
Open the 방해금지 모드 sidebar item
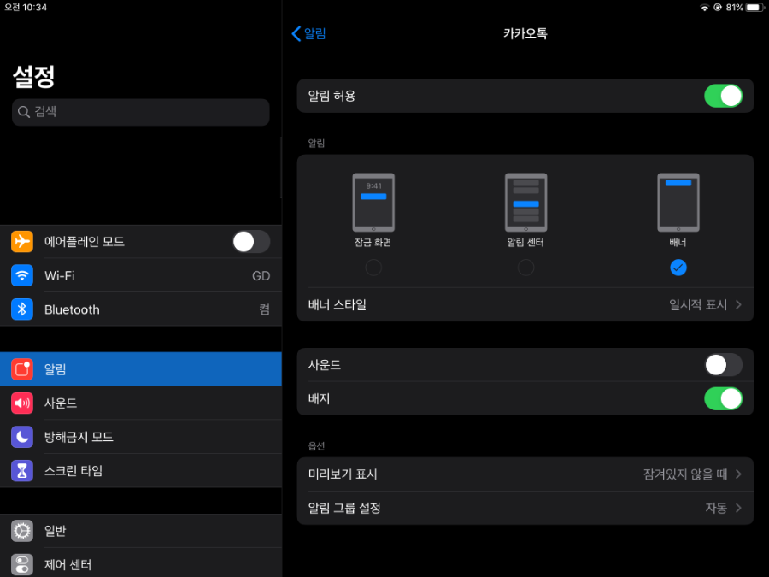141,437
